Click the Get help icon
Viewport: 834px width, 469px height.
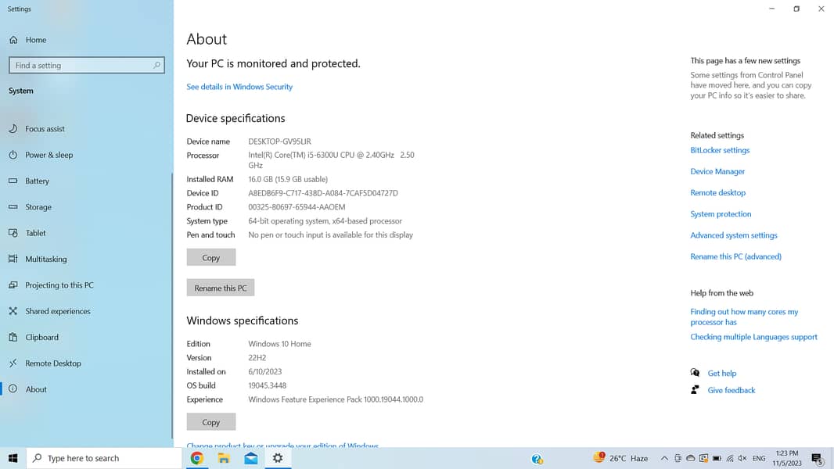click(x=695, y=373)
